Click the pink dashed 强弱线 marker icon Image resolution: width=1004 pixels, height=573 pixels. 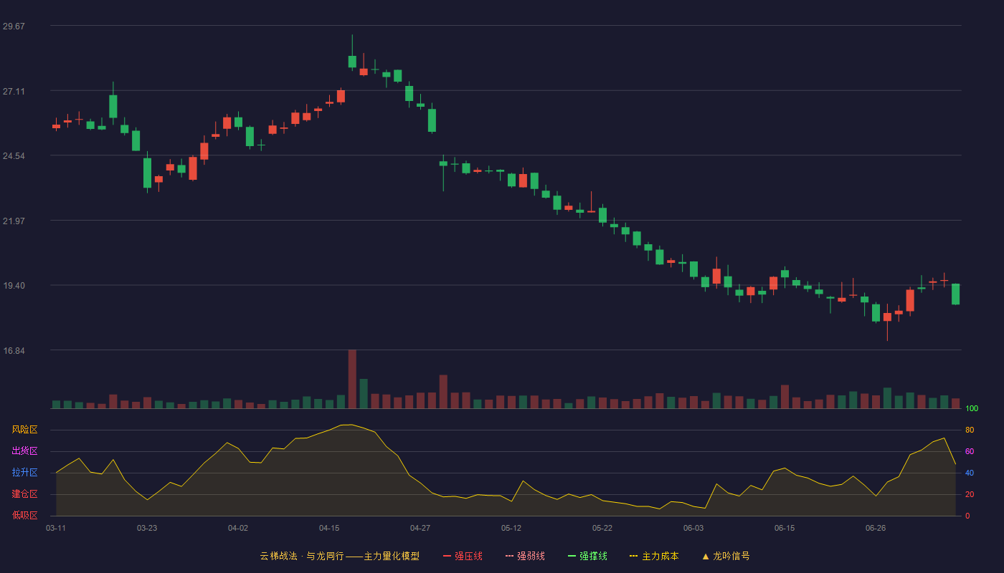[509, 556]
